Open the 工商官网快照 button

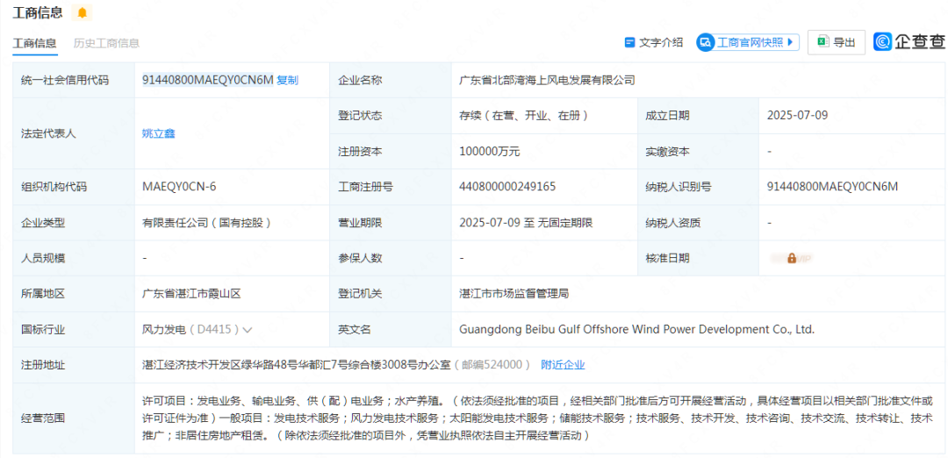(748, 42)
